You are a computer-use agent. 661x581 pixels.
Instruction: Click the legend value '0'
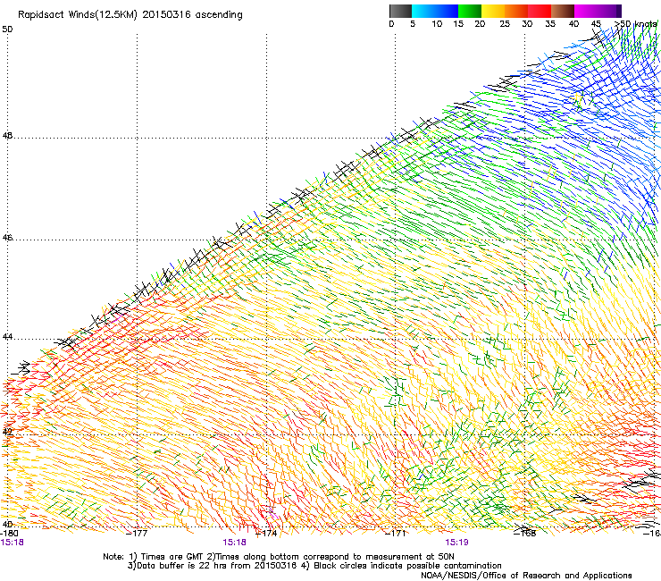[391, 24]
